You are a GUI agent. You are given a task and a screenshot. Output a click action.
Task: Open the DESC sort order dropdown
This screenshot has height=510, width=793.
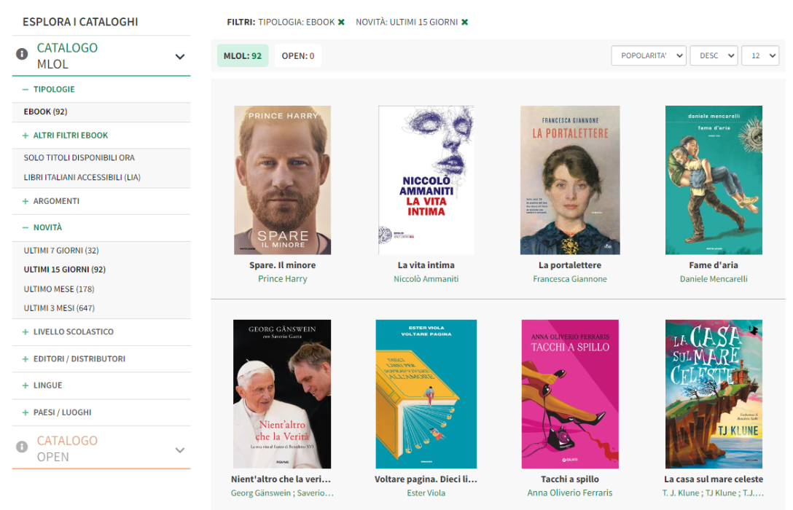click(x=714, y=56)
